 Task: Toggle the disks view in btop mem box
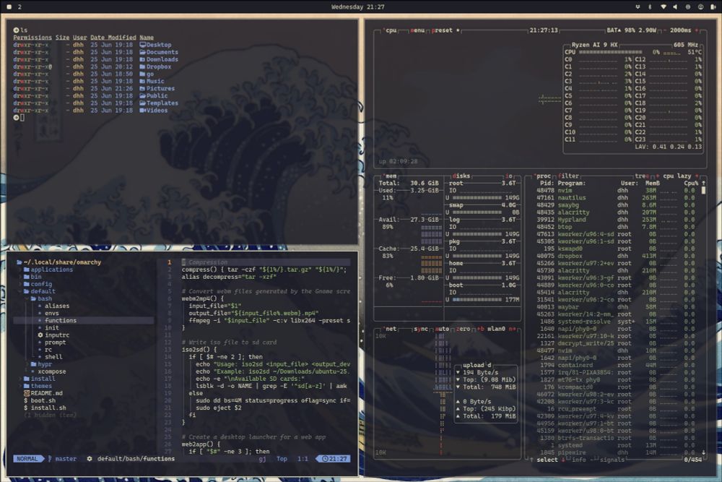[x=461, y=176]
